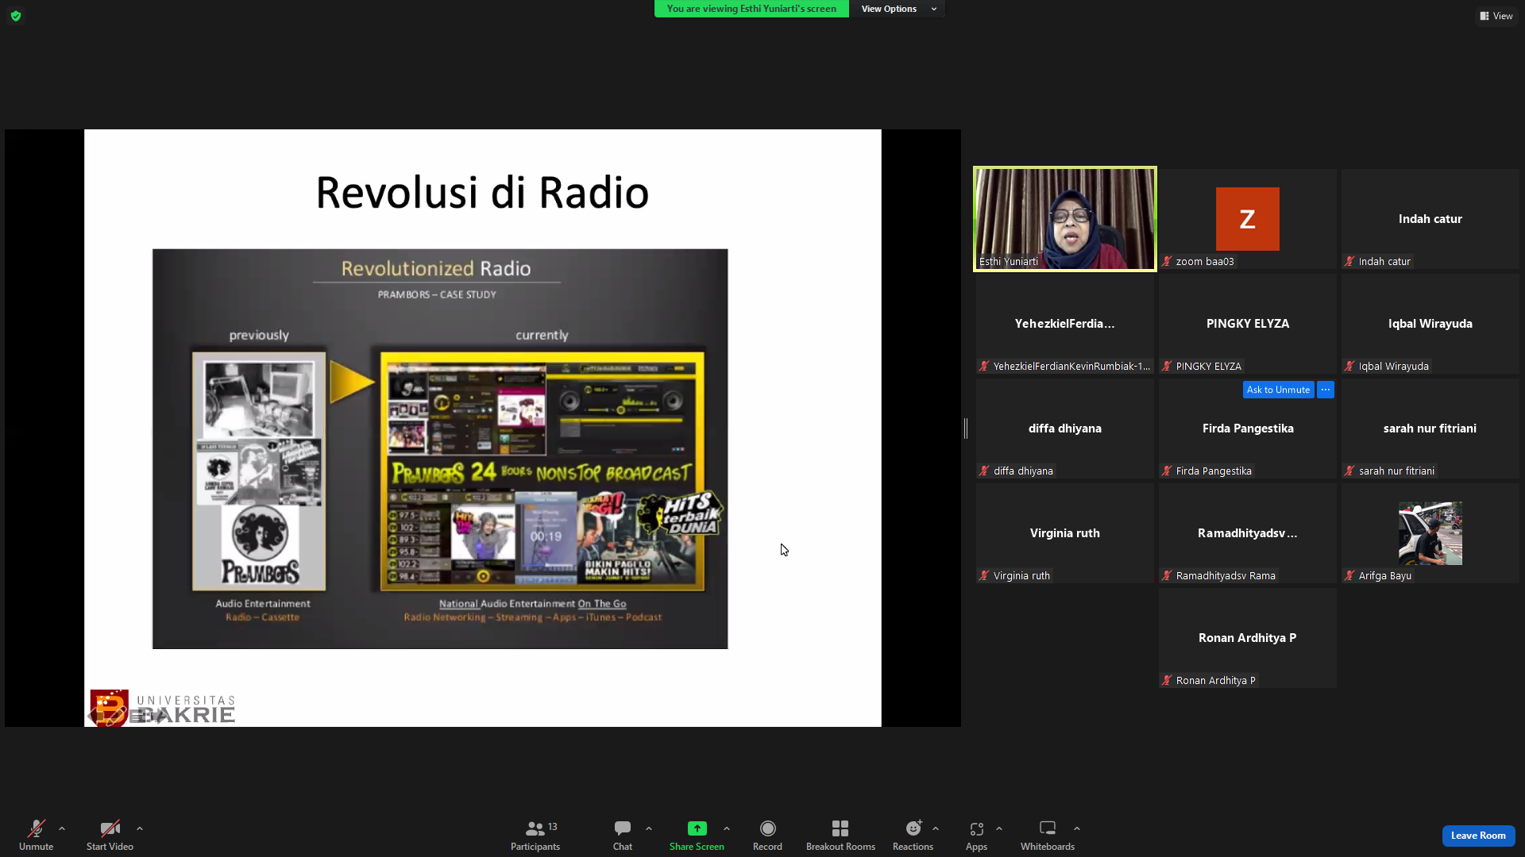
Task: Click the Revolutionized Radio slide image
Action: pyautogui.click(x=440, y=449)
